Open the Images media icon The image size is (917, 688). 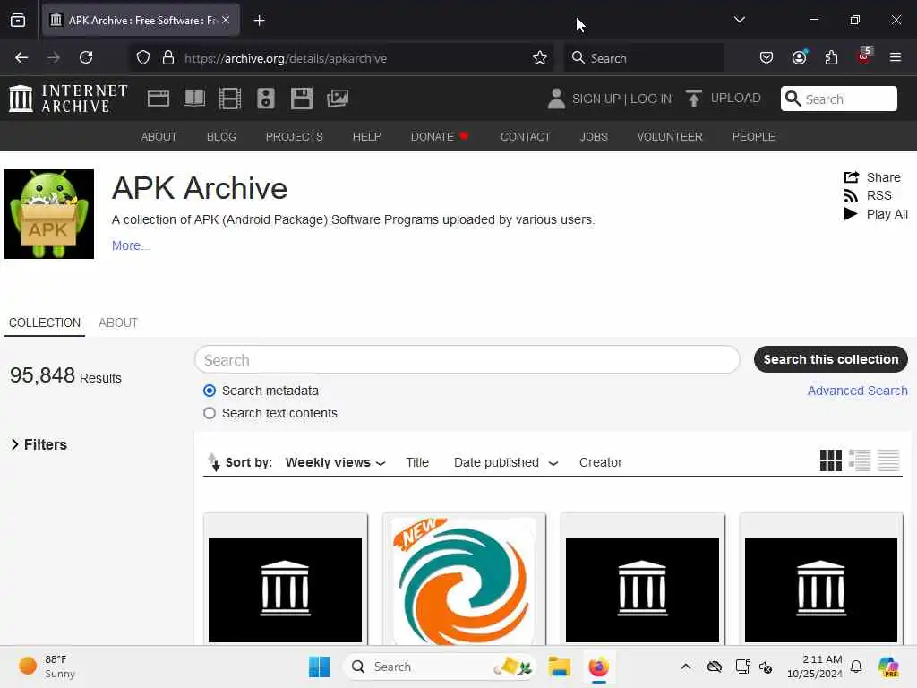(338, 99)
